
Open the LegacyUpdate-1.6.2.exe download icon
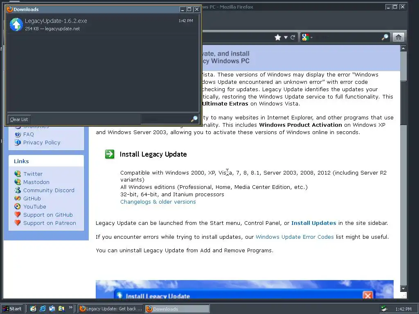coord(16,25)
